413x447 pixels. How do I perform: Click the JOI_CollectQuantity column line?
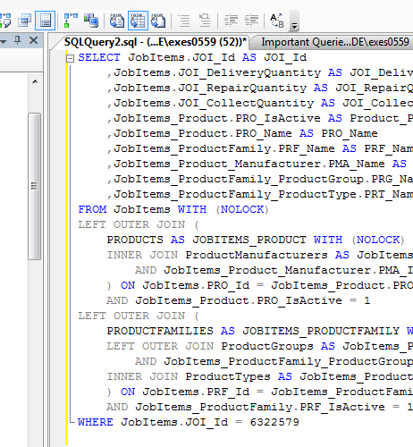coord(260,103)
